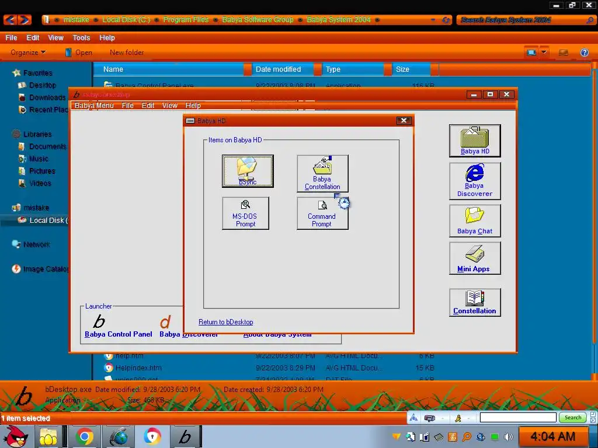Open Libraries in navigation pane

click(37, 134)
